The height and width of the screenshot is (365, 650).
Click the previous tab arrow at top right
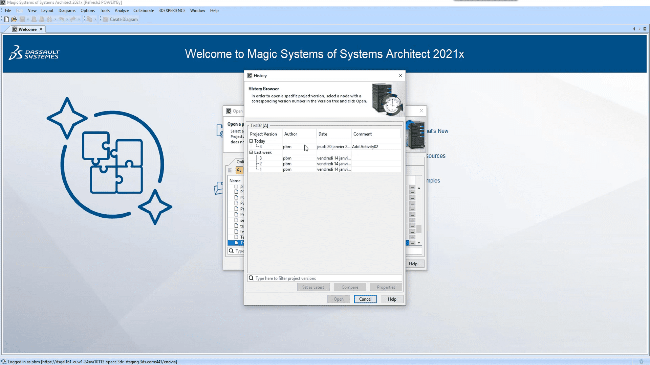(x=634, y=29)
